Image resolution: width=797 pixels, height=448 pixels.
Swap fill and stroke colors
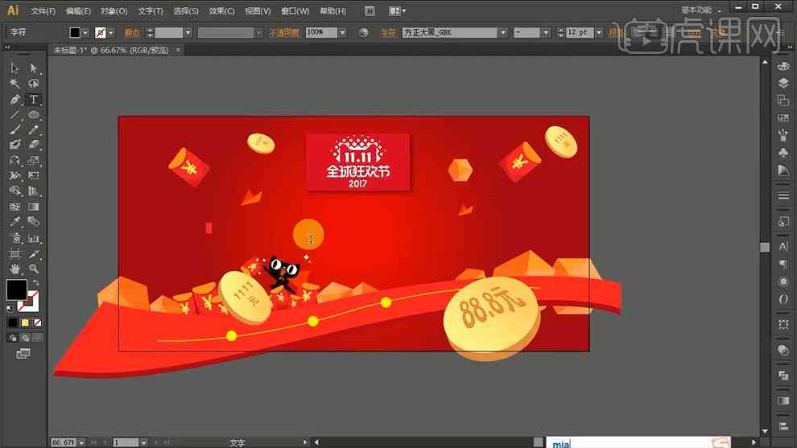pyautogui.click(x=35, y=282)
